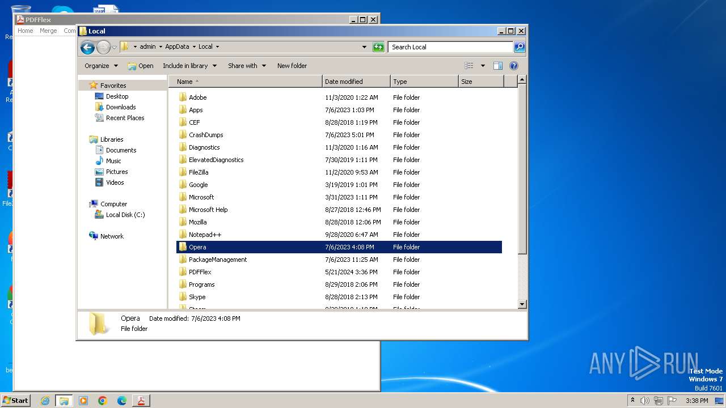Screen dimensions: 726x408
Task: Select the PDFFlex folder in the file list
Action: click(200, 272)
